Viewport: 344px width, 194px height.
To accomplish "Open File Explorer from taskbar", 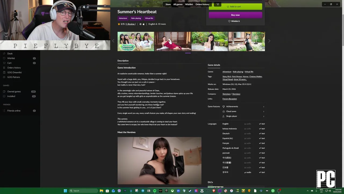I will (x=101, y=191).
